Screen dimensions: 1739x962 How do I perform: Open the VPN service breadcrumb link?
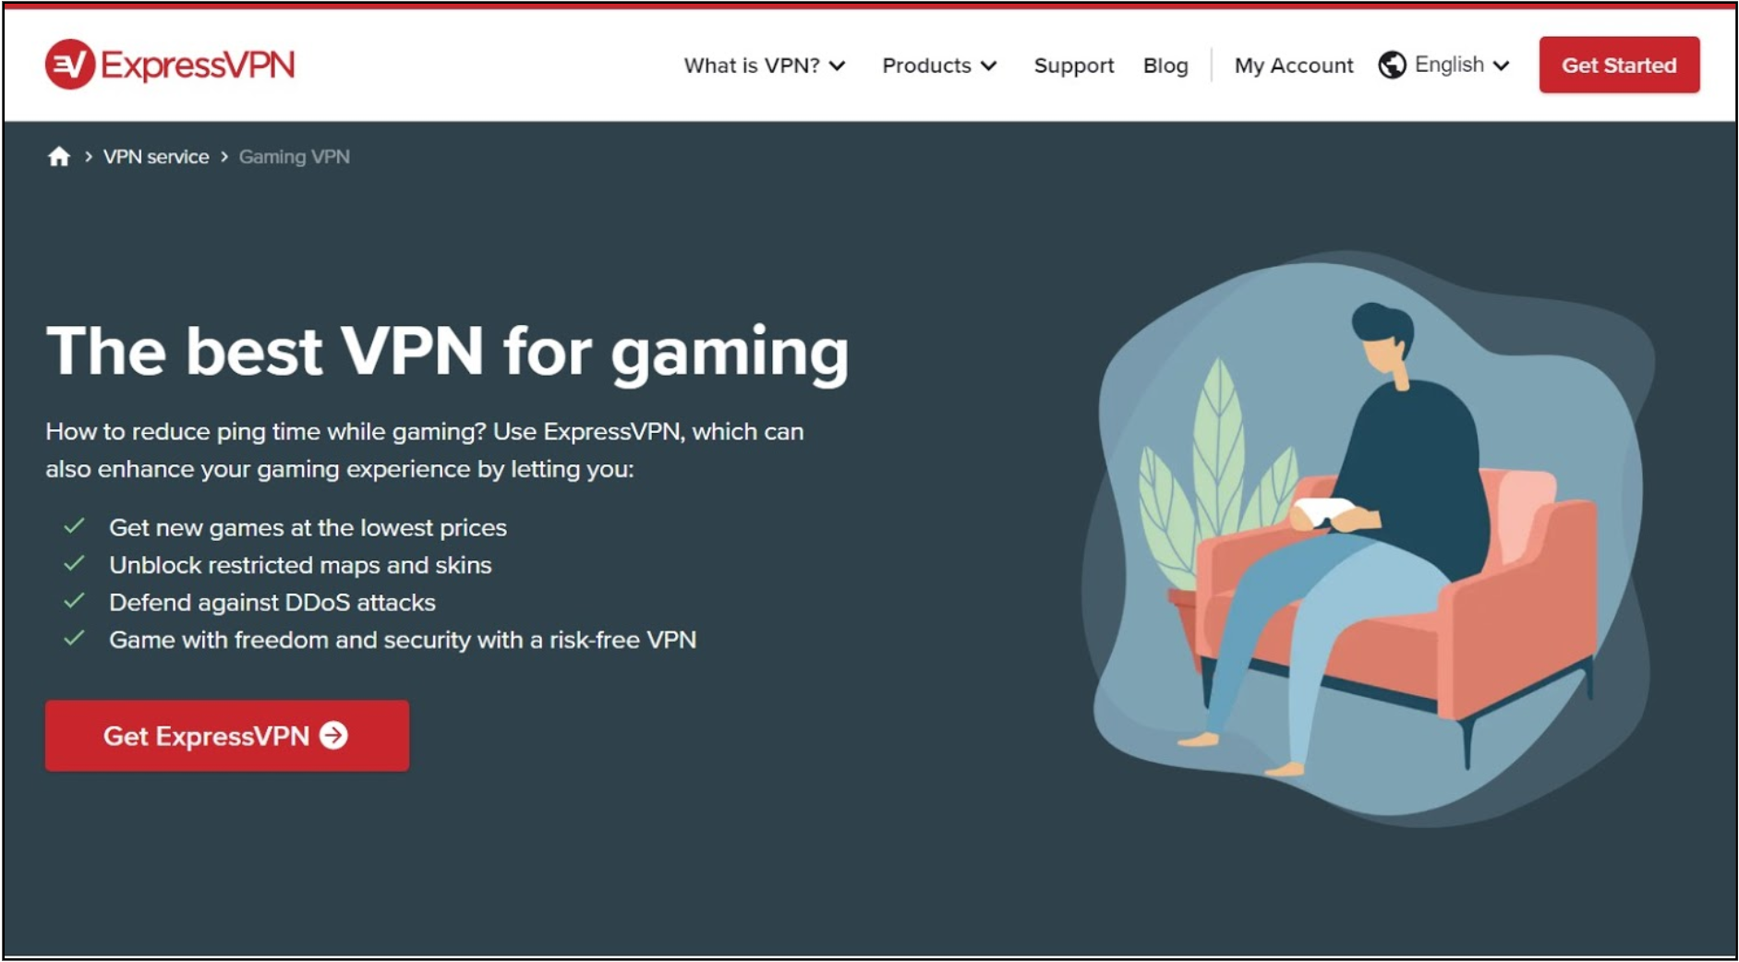tap(156, 157)
